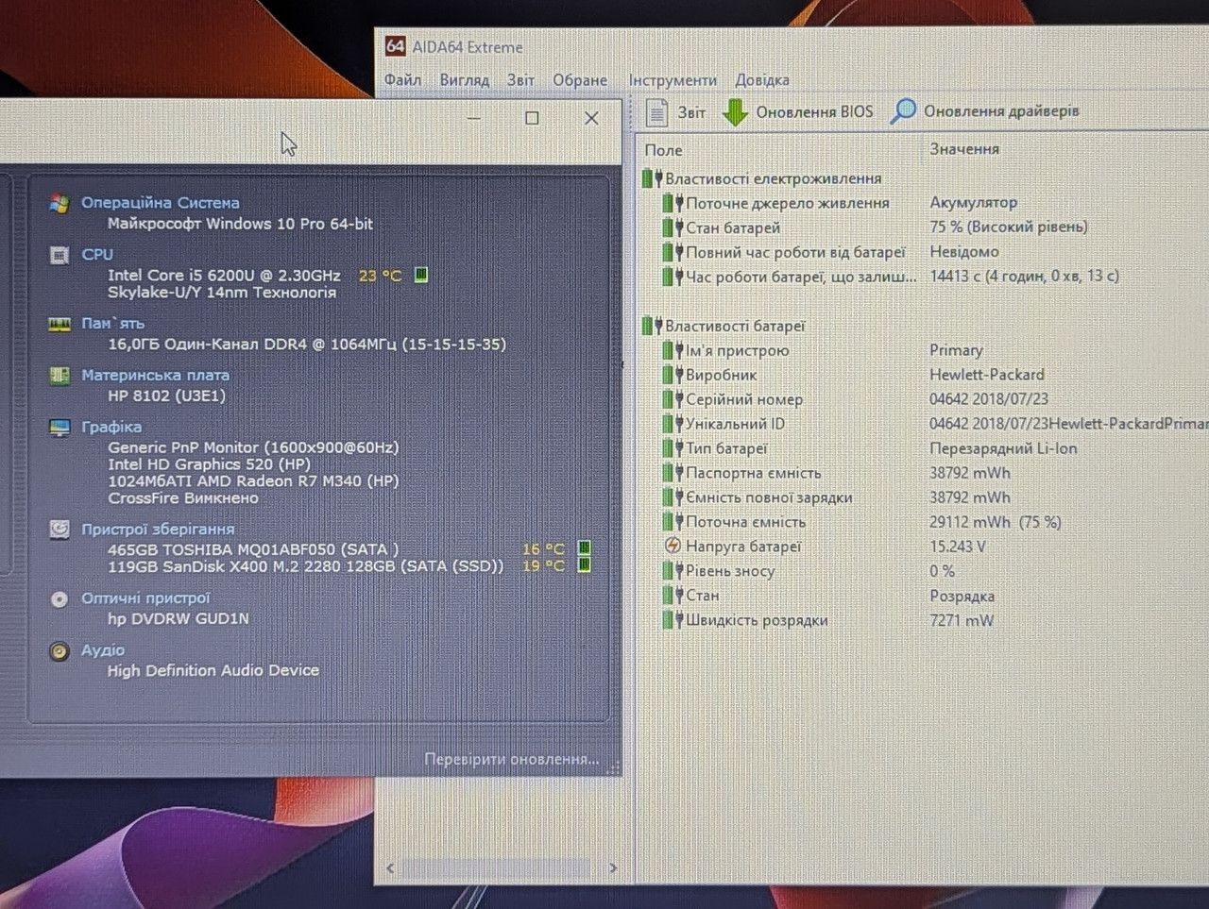Click the Оптичні пристрої disc icon

point(60,598)
